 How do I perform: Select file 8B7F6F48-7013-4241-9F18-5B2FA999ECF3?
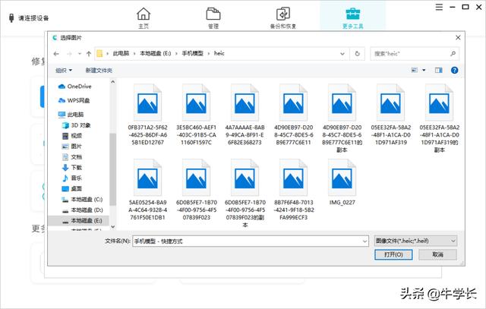[x=294, y=190]
